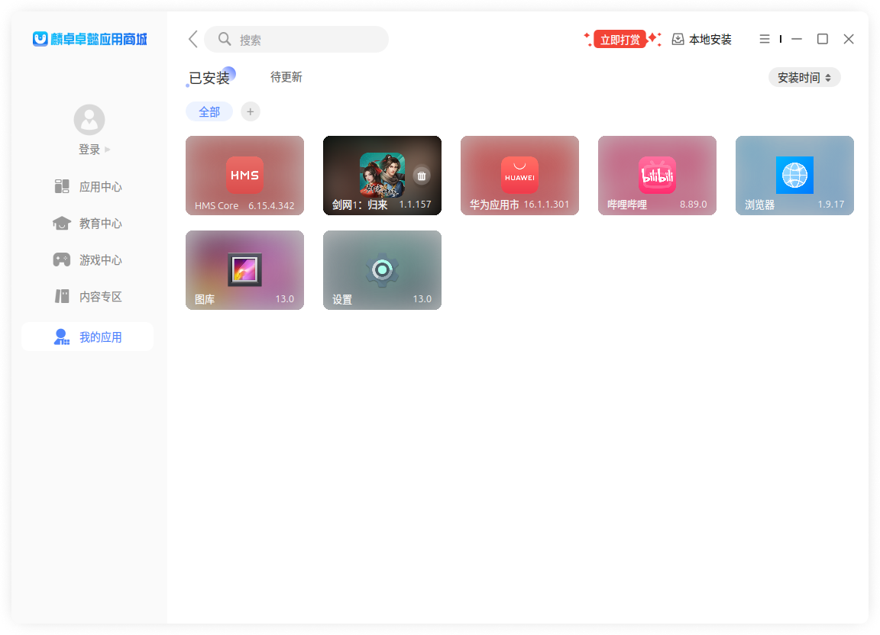Viewport: 880px width, 635px height.
Task: Select the 全部 category filter
Action: (209, 111)
